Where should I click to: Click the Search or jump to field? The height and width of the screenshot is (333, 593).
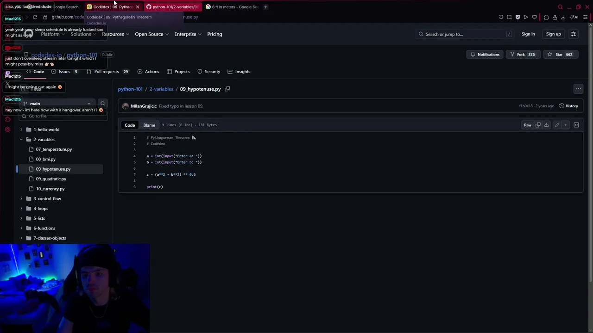pos(465,34)
